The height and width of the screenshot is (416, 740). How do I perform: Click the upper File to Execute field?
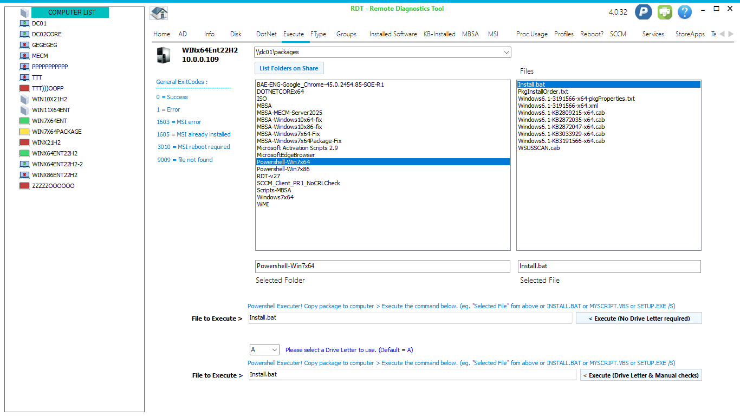(x=410, y=317)
